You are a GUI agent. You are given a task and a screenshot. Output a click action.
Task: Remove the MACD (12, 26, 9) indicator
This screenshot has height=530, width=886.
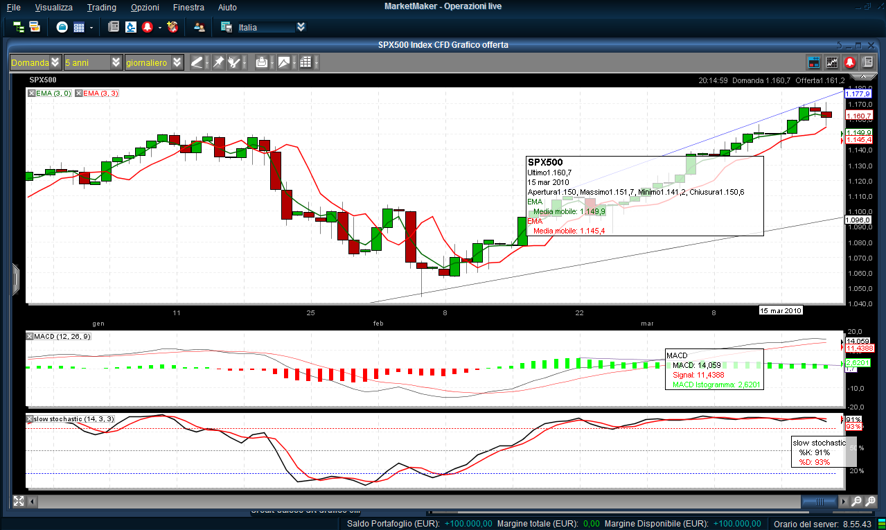[30, 336]
